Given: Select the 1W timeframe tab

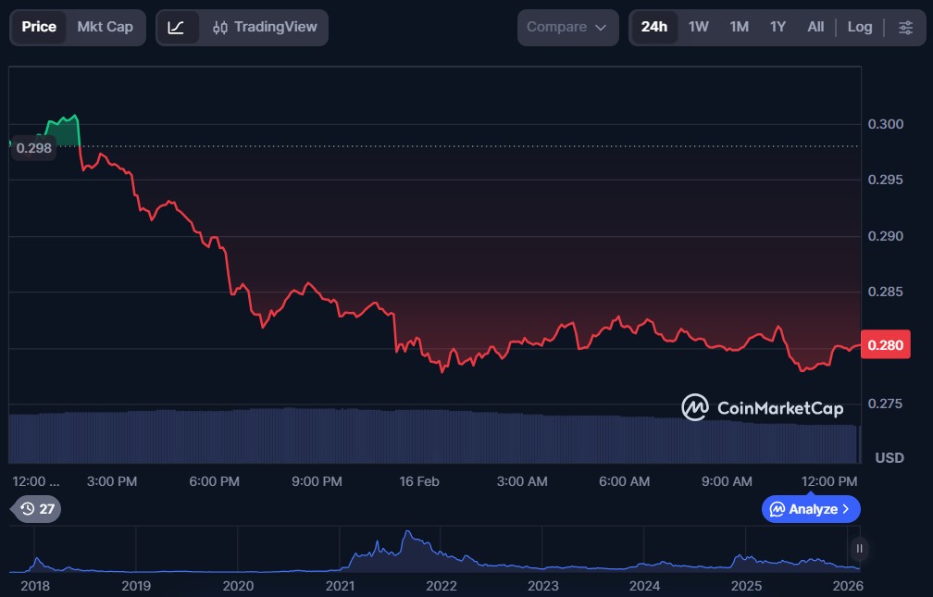Looking at the screenshot, I should [698, 27].
